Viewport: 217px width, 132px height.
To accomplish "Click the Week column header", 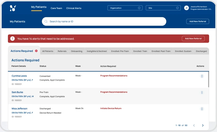I will coord(78,66).
